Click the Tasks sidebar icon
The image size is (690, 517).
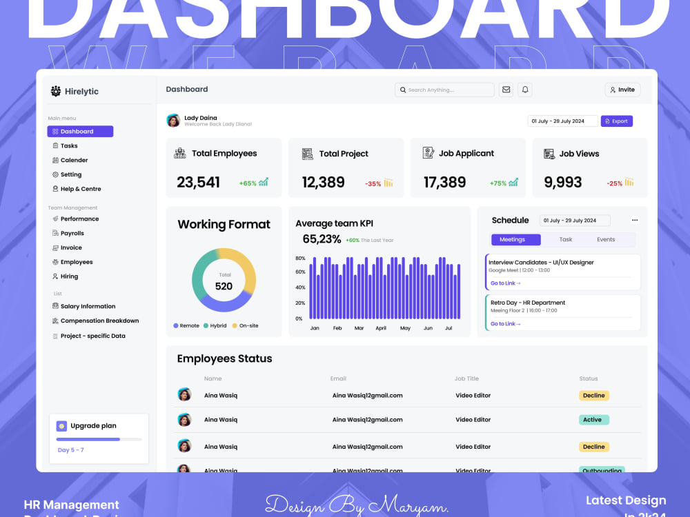point(55,145)
